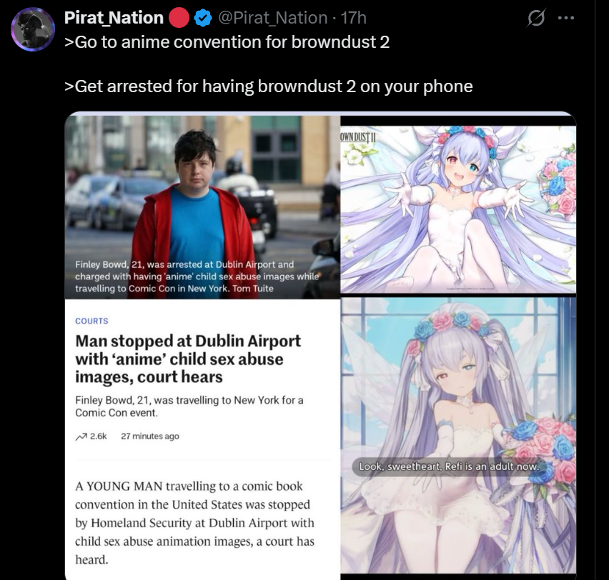Click the Pirat_Nation display name
The width and height of the screenshot is (609, 580).
[x=114, y=18]
